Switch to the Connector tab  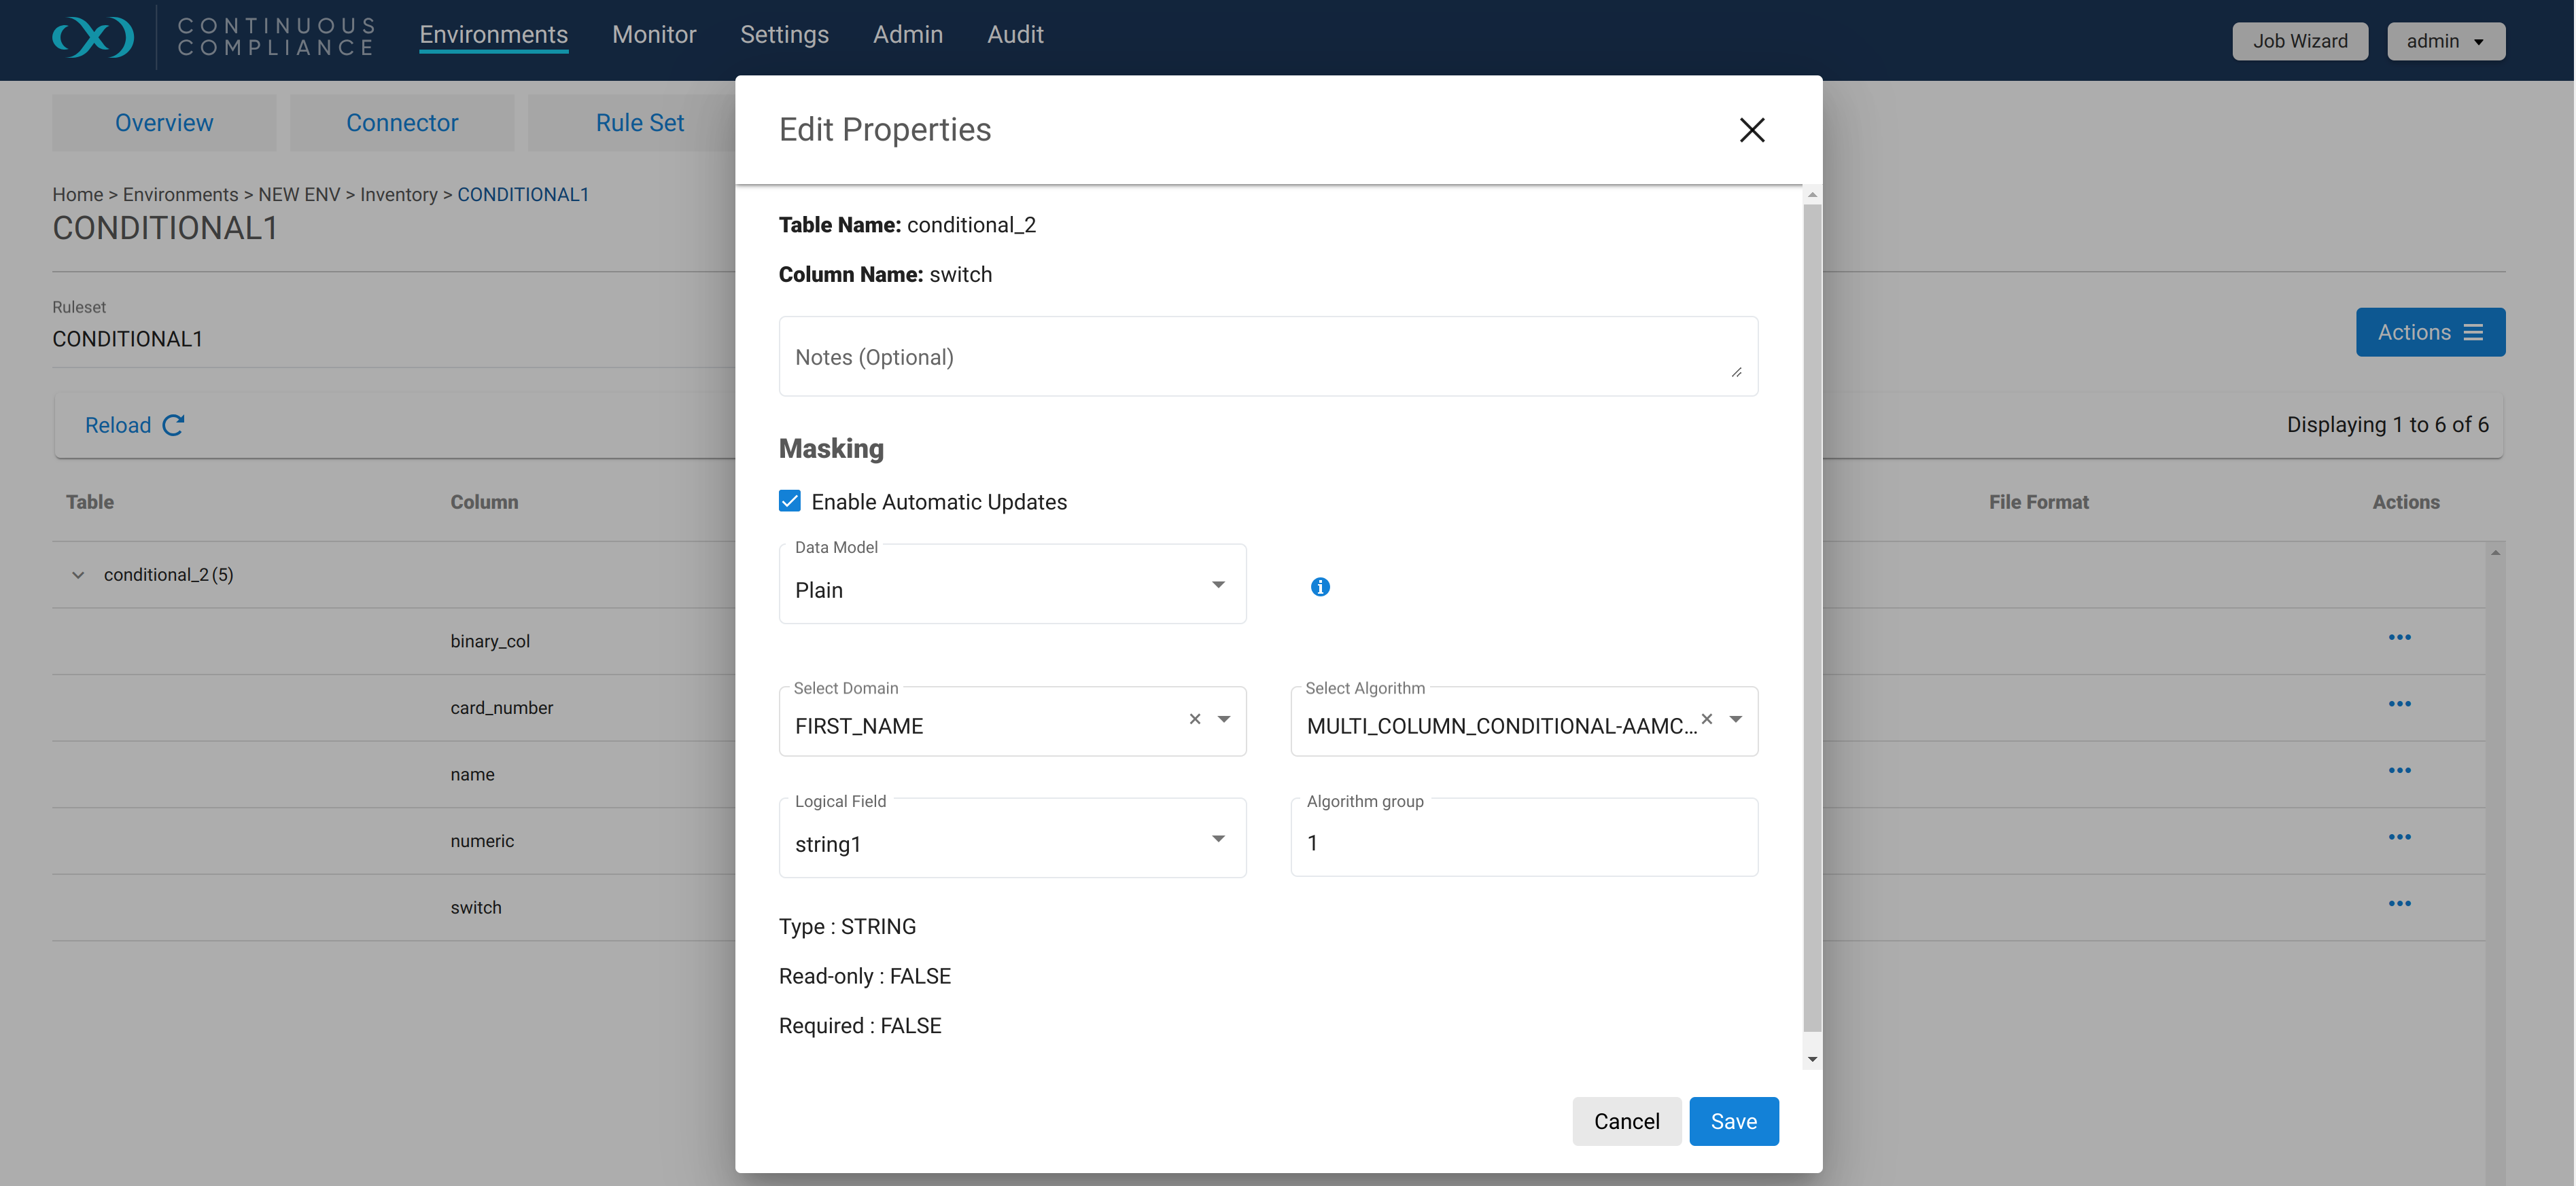[402, 123]
